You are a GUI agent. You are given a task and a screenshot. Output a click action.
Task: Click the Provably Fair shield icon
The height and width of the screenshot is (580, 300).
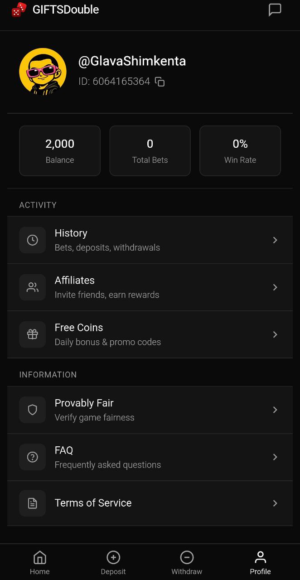point(32,410)
